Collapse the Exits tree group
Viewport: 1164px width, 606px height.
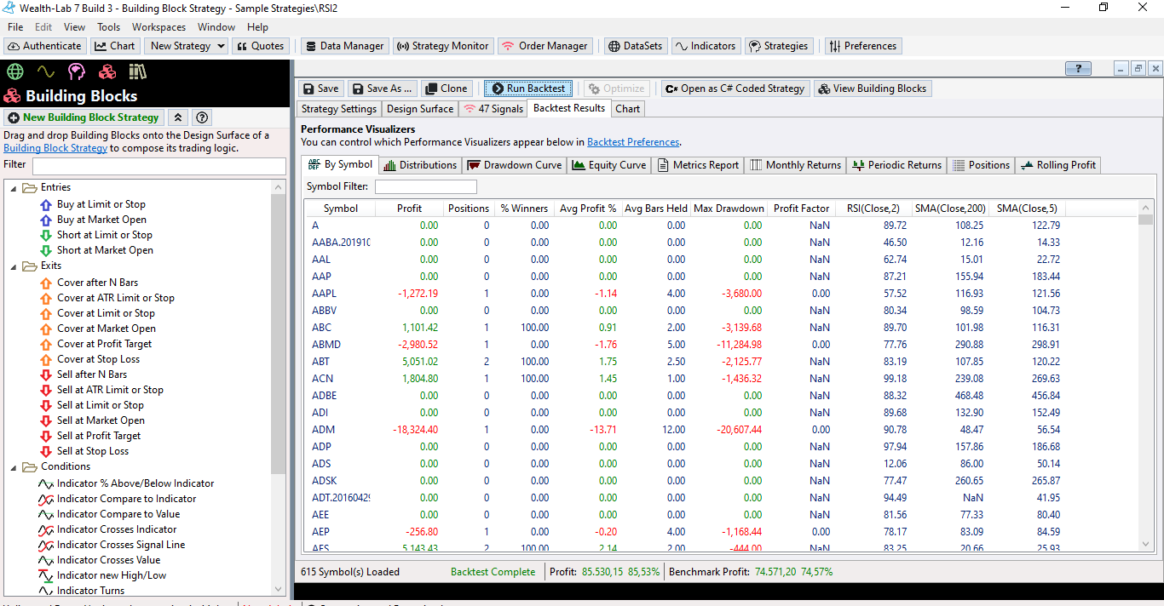click(14, 266)
